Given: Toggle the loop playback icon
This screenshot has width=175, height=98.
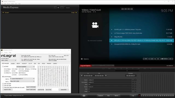Looking at the screenshot, I should point(103,69).
